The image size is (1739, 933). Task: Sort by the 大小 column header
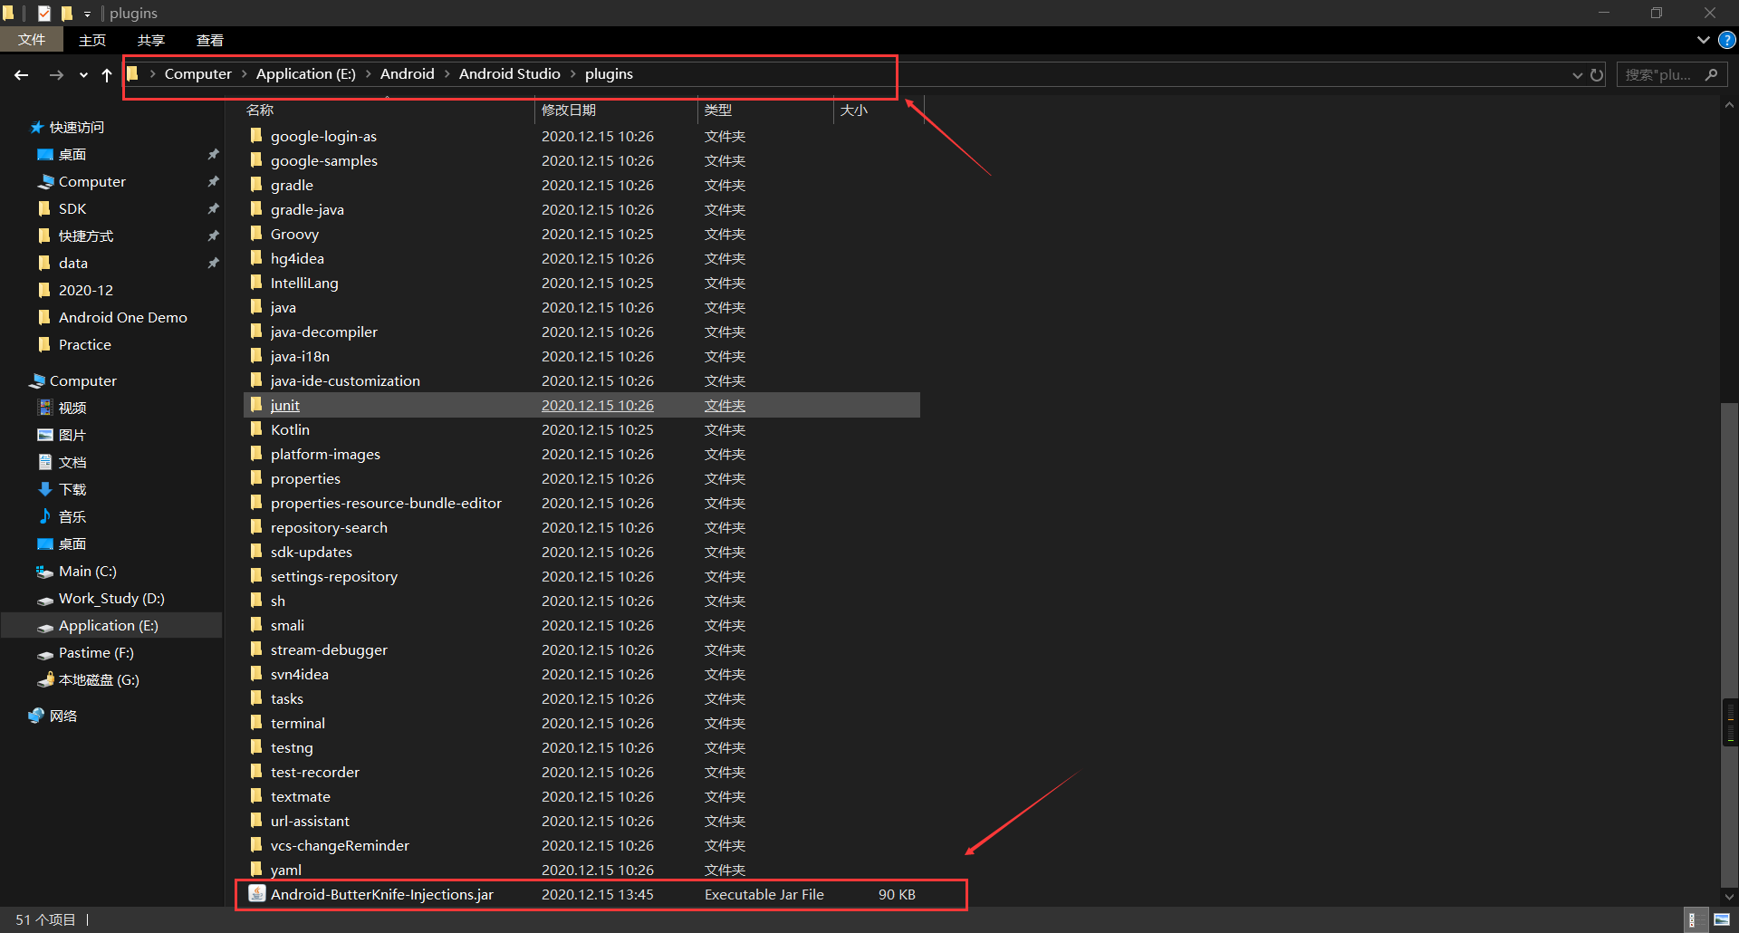tap(879, 110)
